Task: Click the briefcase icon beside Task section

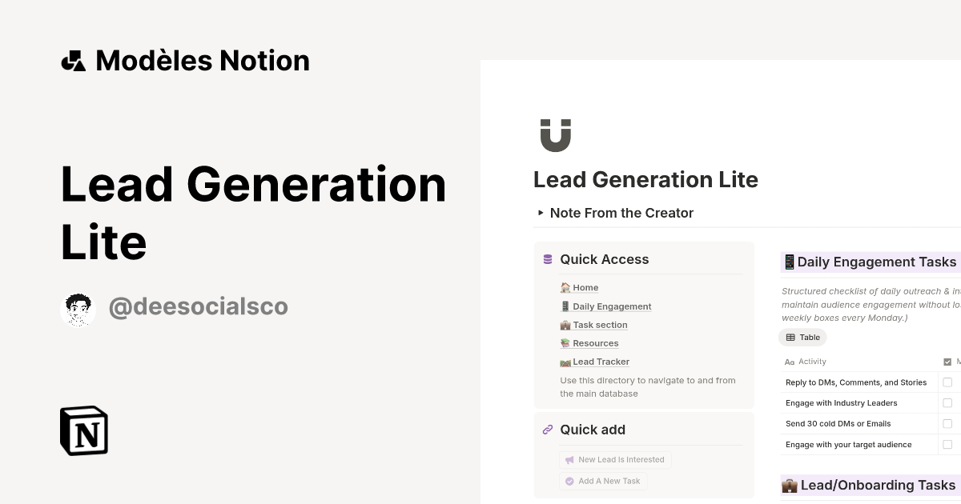Action: coord(565,325)
